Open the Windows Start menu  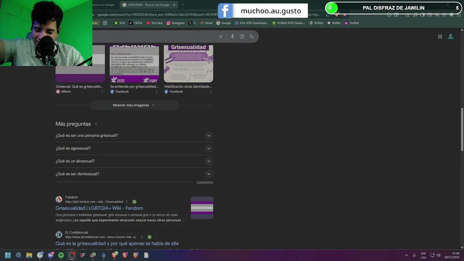pyautogui.click(x=8, y=255)
